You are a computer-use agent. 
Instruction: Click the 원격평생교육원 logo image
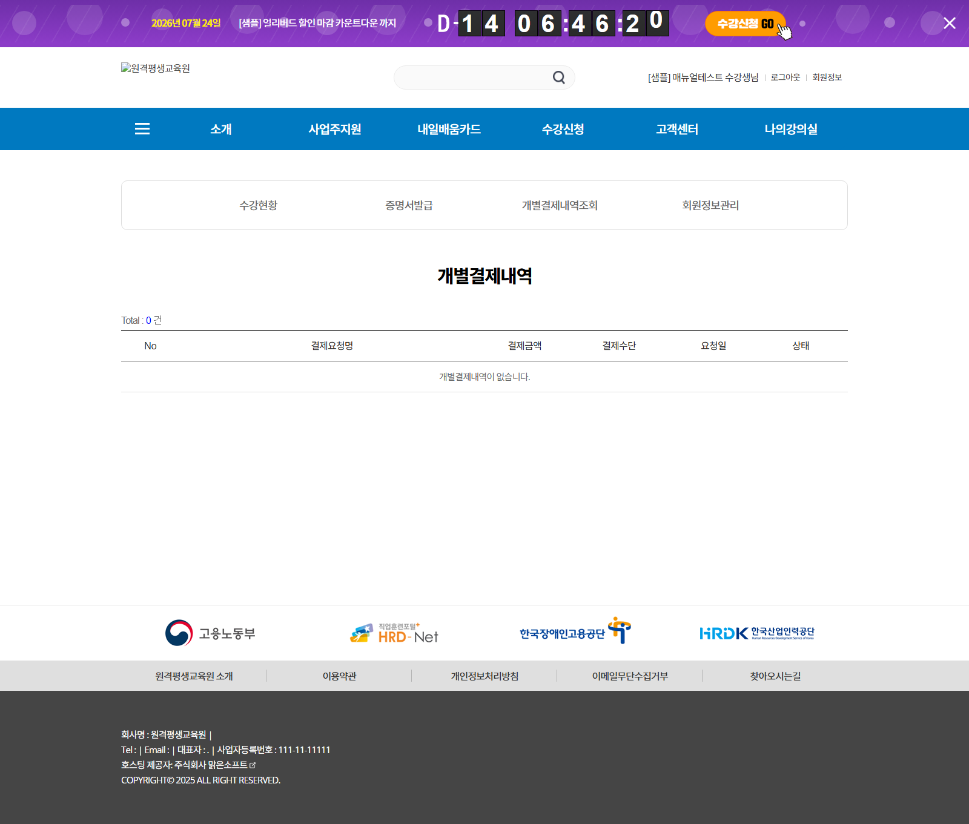[x=156, y=68]
